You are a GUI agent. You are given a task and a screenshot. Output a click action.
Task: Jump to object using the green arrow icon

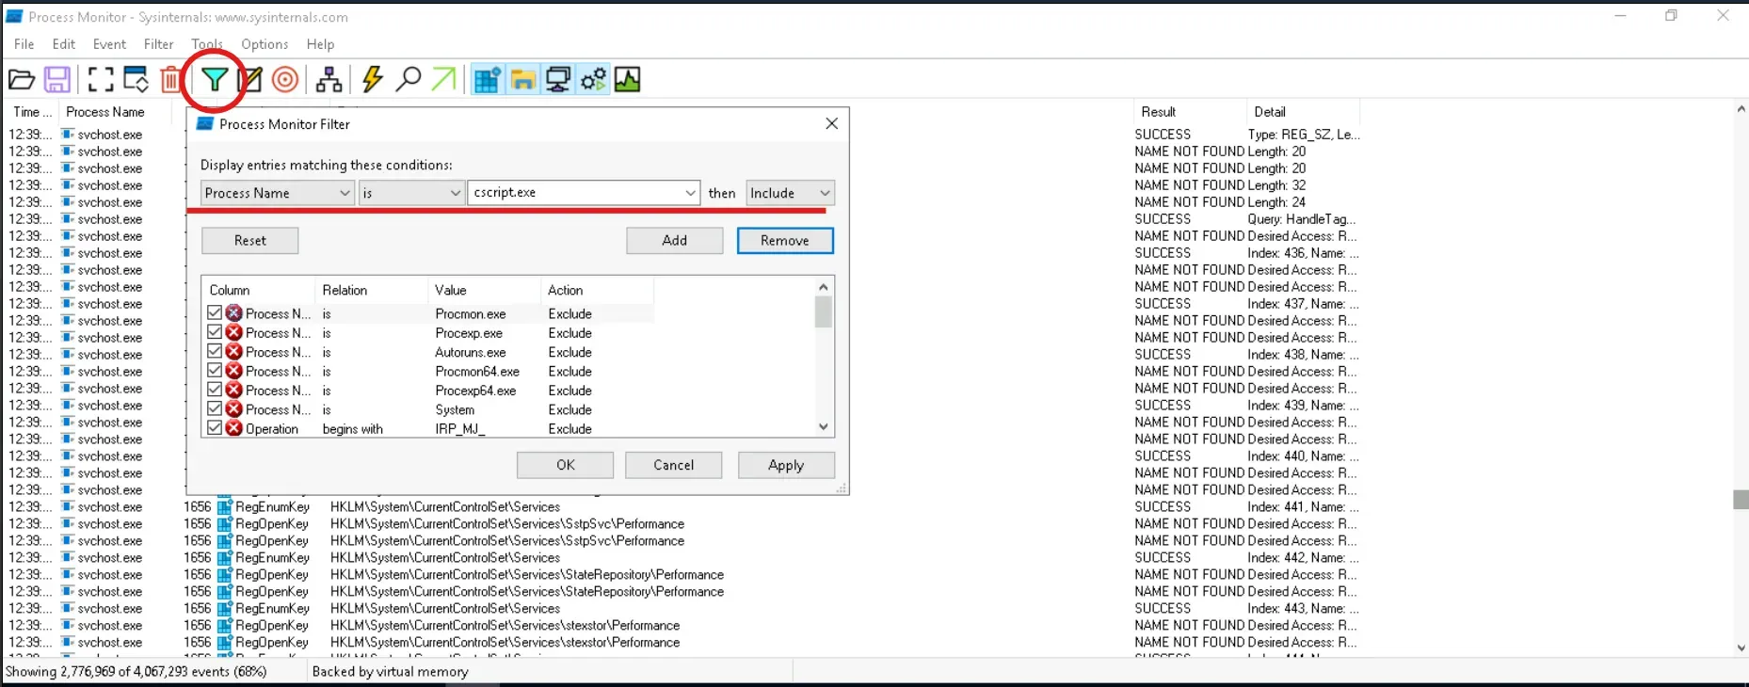443,80
